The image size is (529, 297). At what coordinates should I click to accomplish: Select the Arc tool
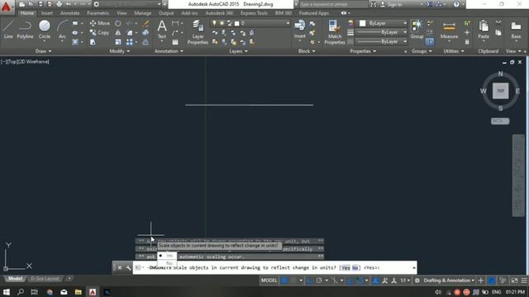(62, 30)
